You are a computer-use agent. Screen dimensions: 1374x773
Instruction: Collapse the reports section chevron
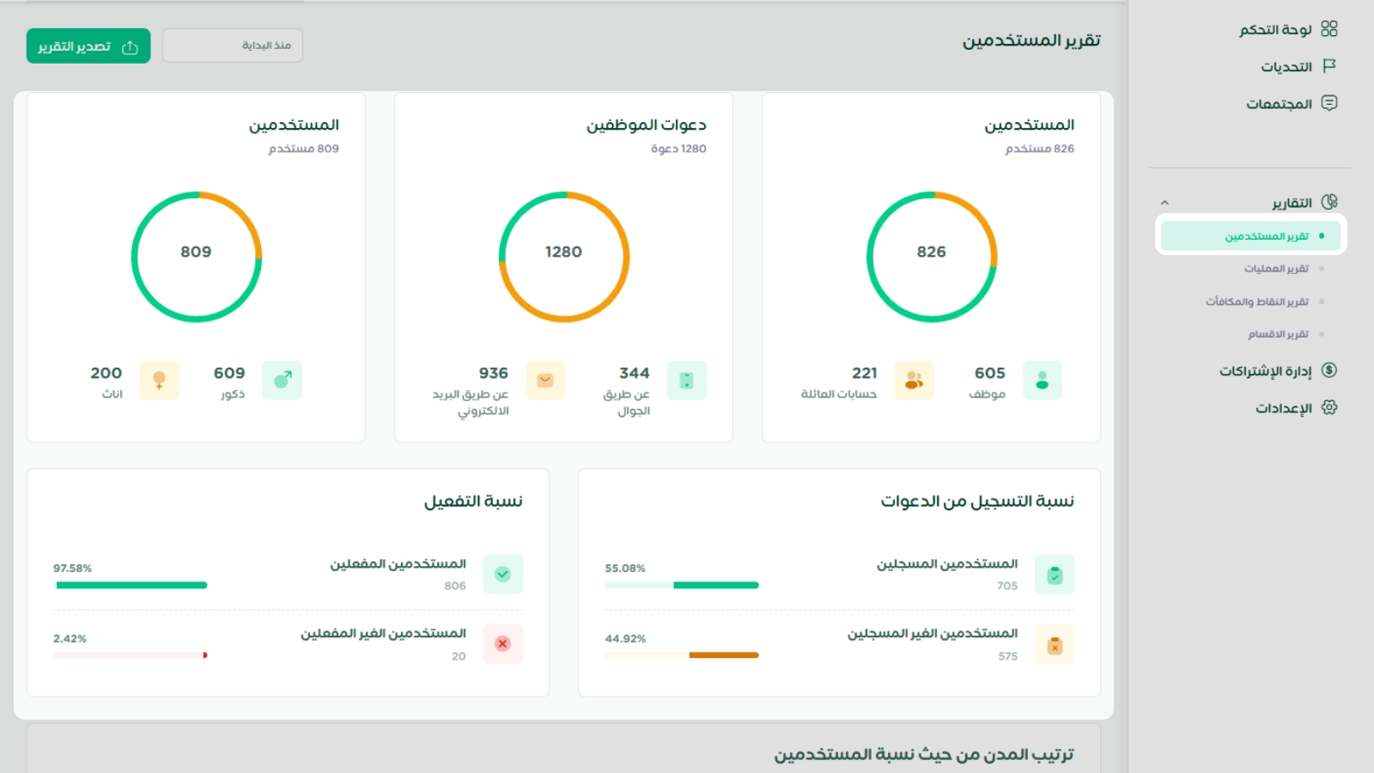1164,203
